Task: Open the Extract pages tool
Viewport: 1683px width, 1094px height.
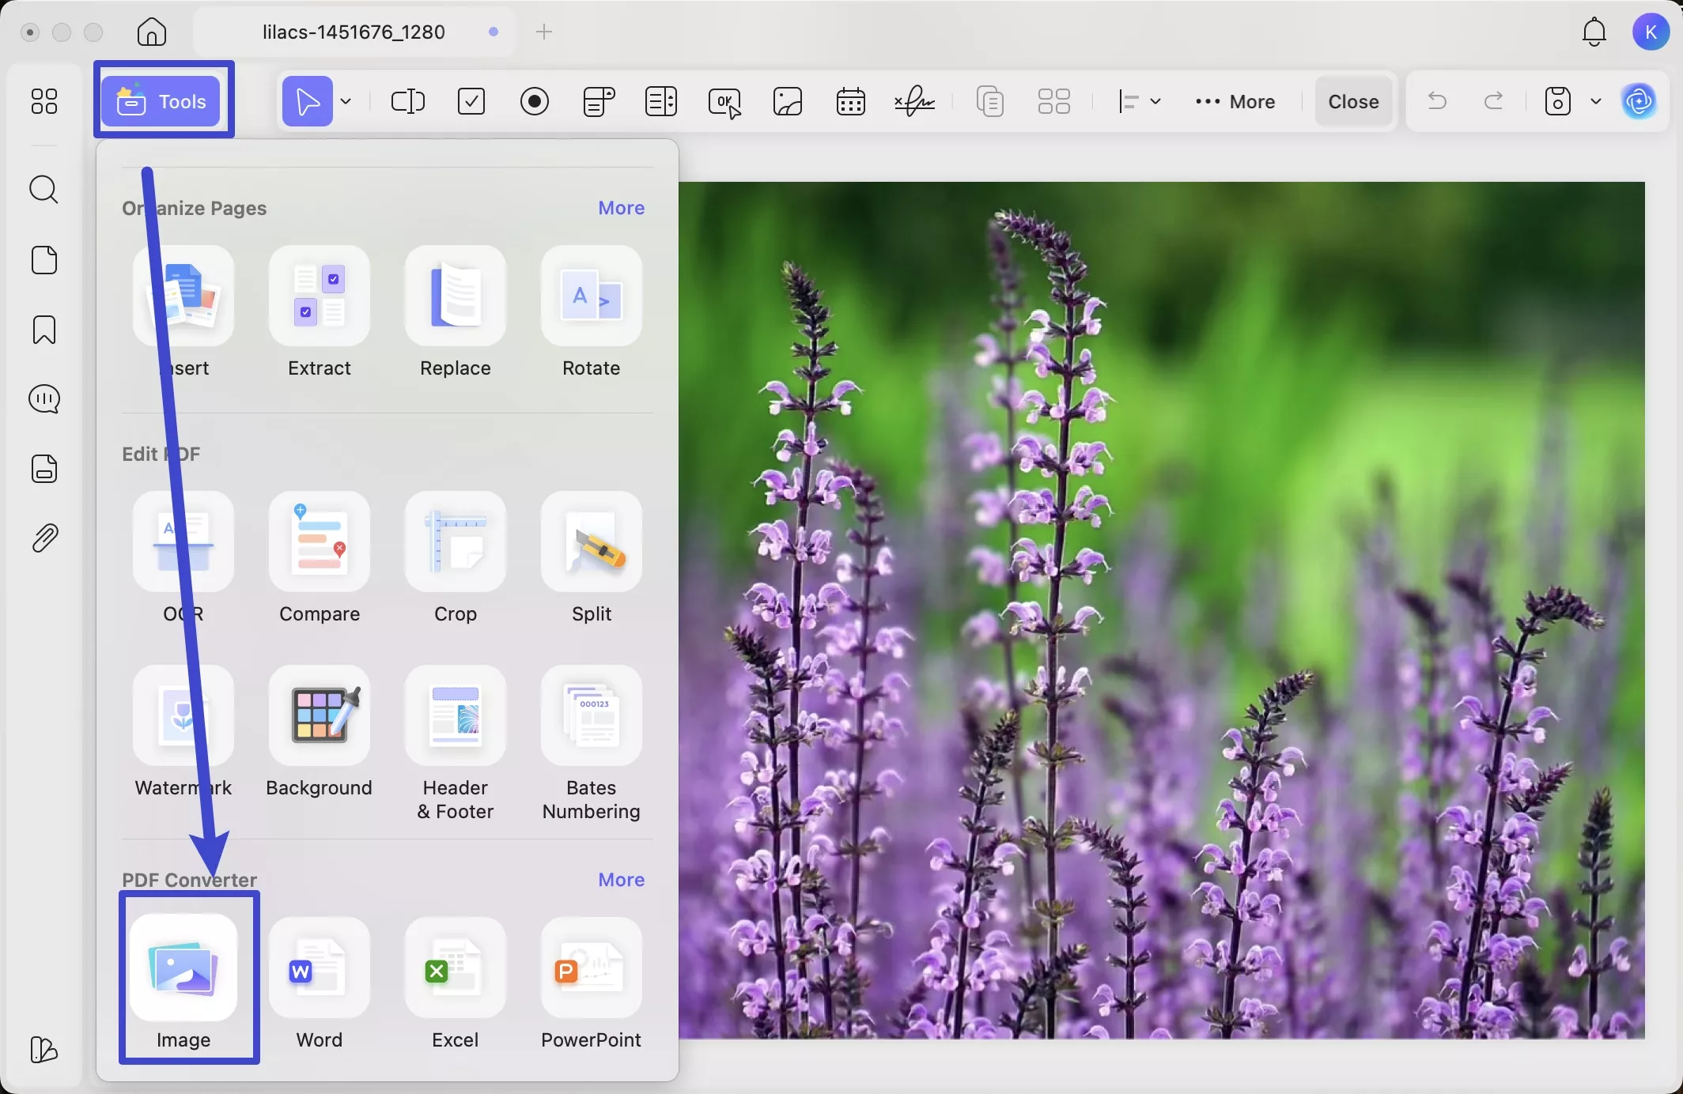Action: pyautogui.click(x=319, y=296)
